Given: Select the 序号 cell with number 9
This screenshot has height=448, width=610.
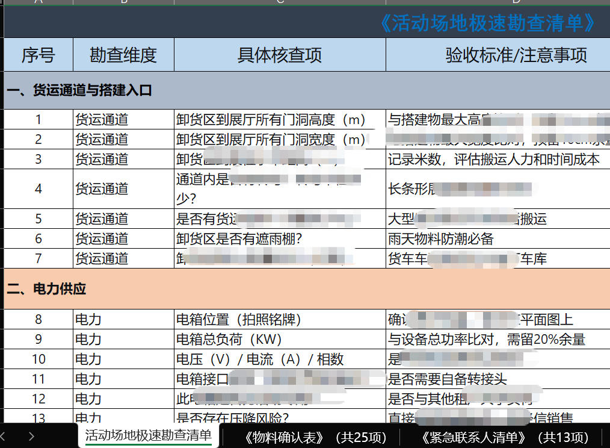Looking at the screenshot, I should coord(38,339).
